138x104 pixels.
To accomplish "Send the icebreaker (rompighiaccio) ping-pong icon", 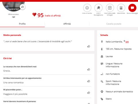I will point(98,8).
